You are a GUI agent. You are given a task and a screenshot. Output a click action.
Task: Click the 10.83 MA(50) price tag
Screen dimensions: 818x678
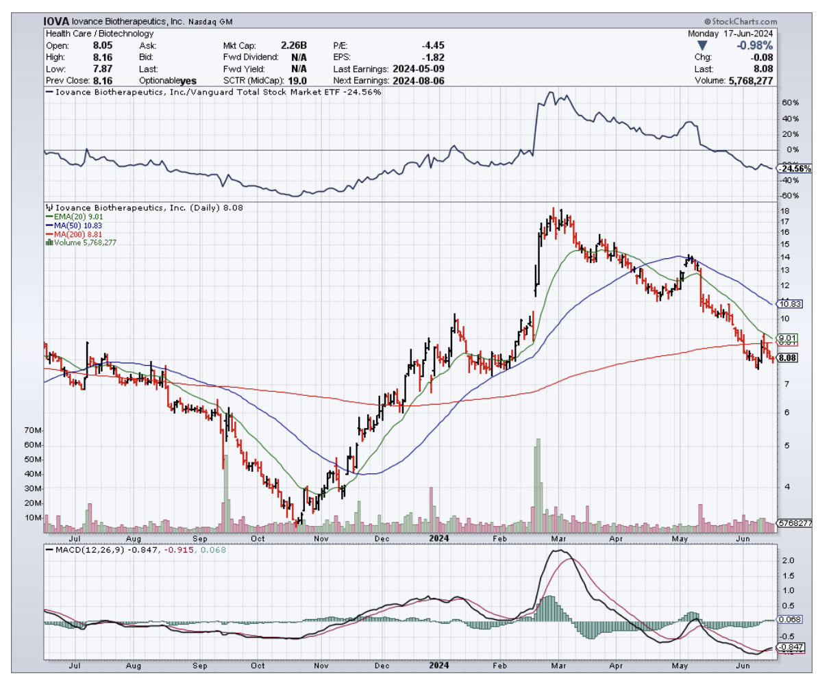click(x=788, y=303)
